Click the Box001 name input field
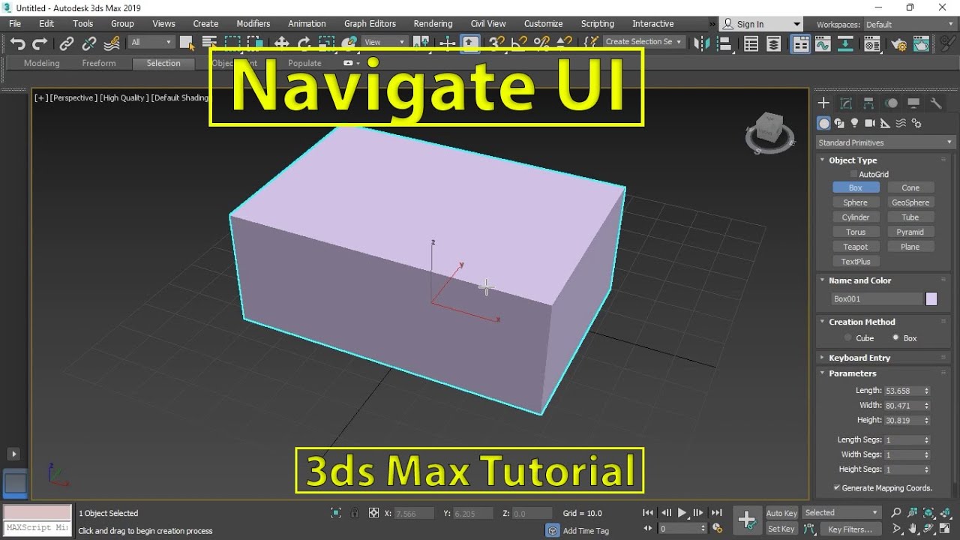The height and width of the screenshot is (540, 960). click(x=876, y=298)
